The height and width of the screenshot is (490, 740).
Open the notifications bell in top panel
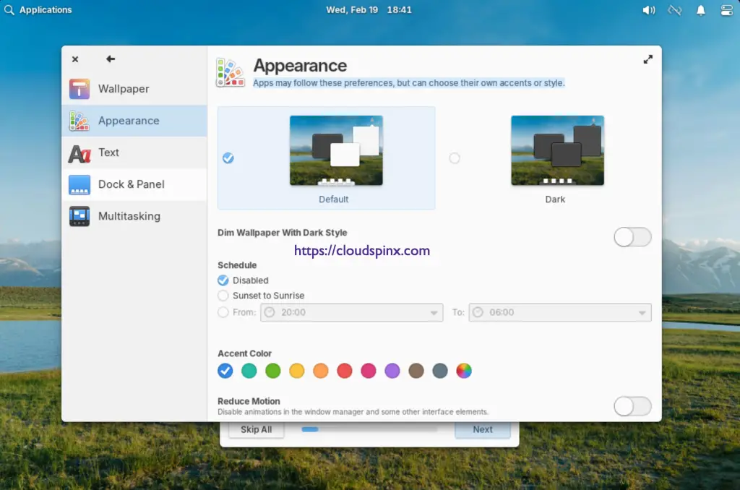click(700, 10)
